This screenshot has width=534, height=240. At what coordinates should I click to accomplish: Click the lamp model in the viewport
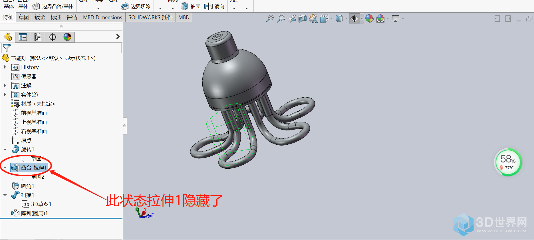tap(237, 77)
